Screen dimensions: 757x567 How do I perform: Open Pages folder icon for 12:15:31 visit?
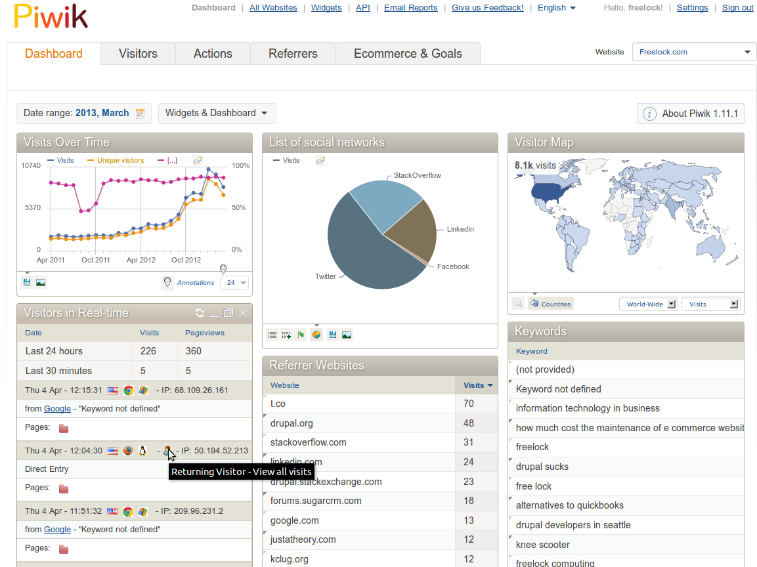(64, 428)
